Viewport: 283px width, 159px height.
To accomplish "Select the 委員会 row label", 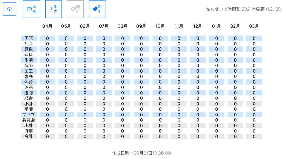I will click(x=29, y=120).
